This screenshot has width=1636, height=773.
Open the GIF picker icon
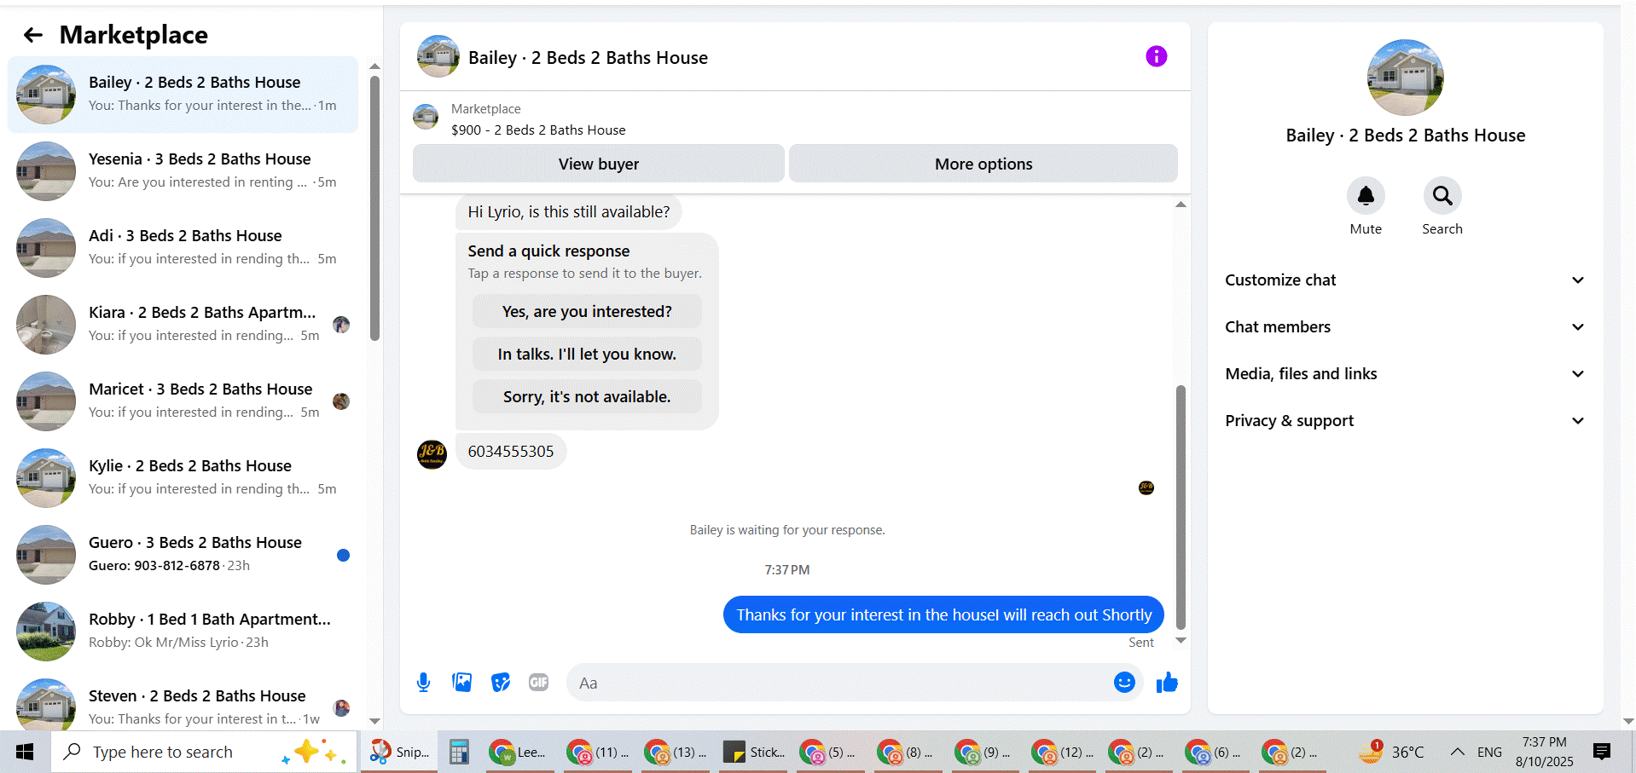[x=538, y=682]
